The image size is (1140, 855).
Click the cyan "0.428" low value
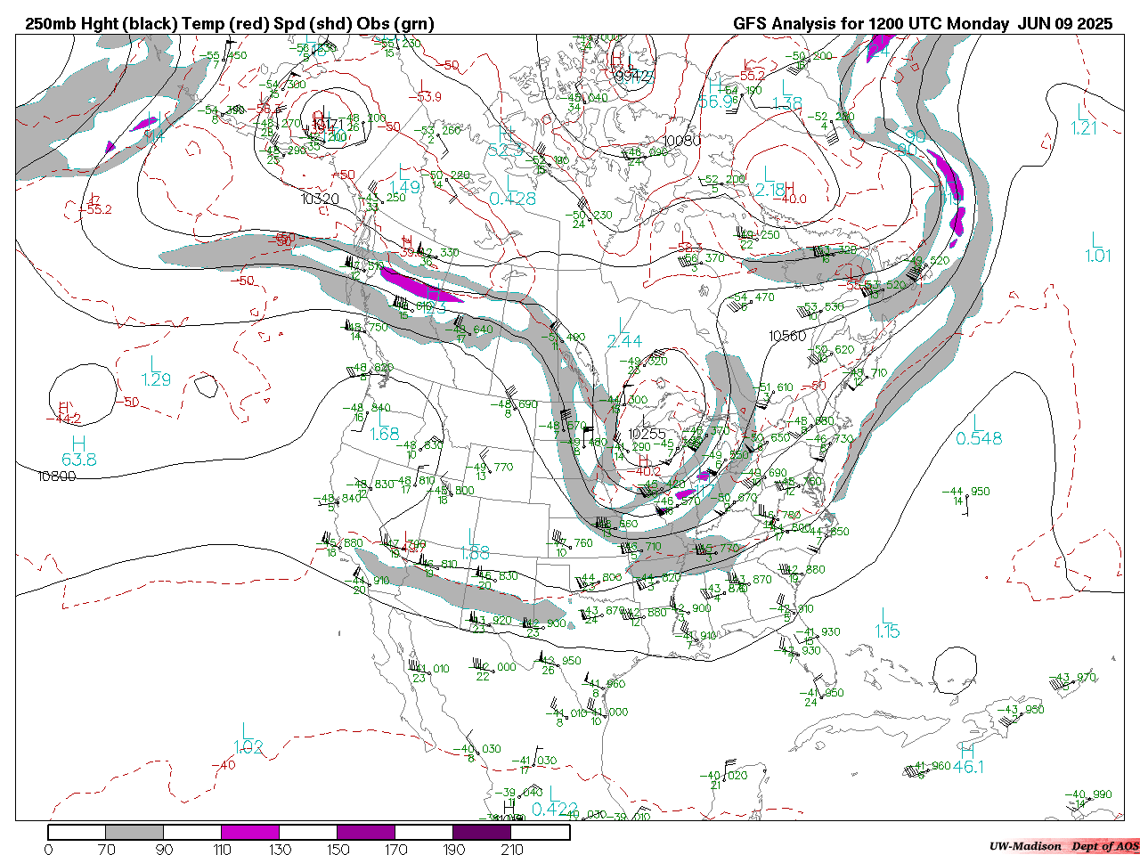click(513, 198)
